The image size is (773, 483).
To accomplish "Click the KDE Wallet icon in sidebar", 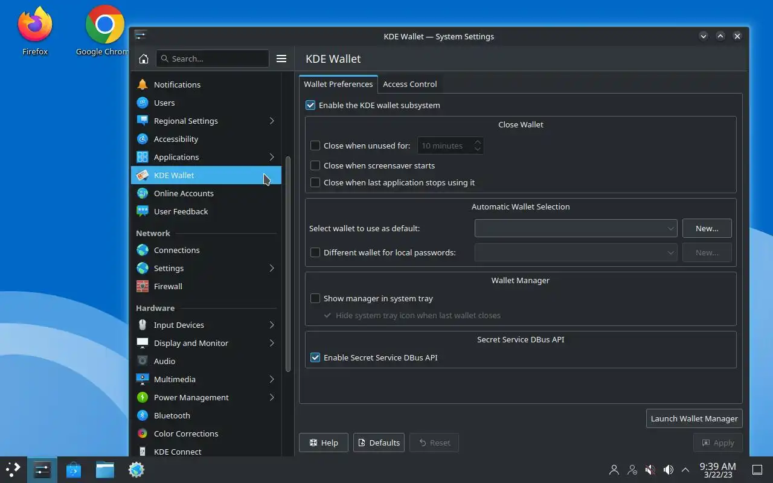I will click(x=143, y=175).
